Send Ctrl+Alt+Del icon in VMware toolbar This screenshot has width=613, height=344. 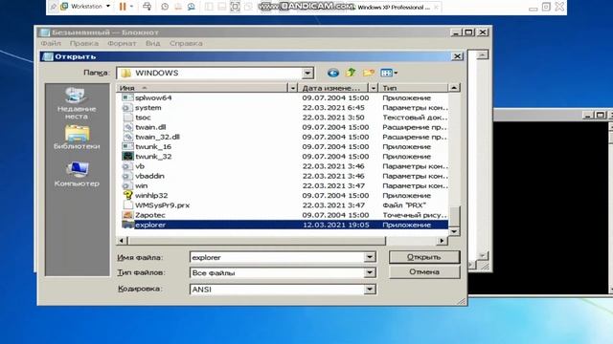click(x=147, y=7)
